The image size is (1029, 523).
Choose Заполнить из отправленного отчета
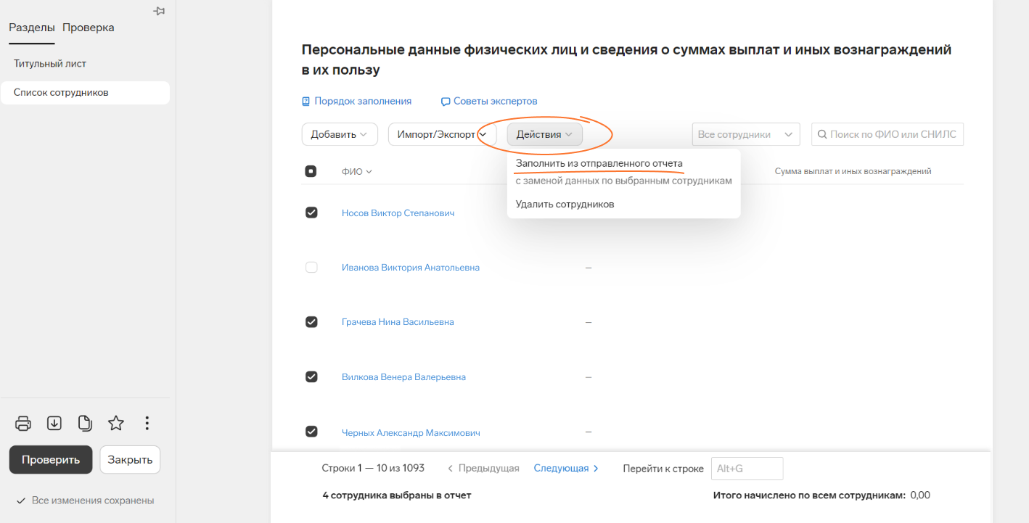point(599,163)
